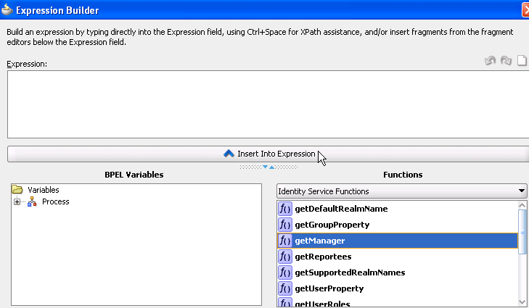Click the function icon beside getDefaultRealmName
Viewport: 529px width, 308px height.
tap(285, 209)
